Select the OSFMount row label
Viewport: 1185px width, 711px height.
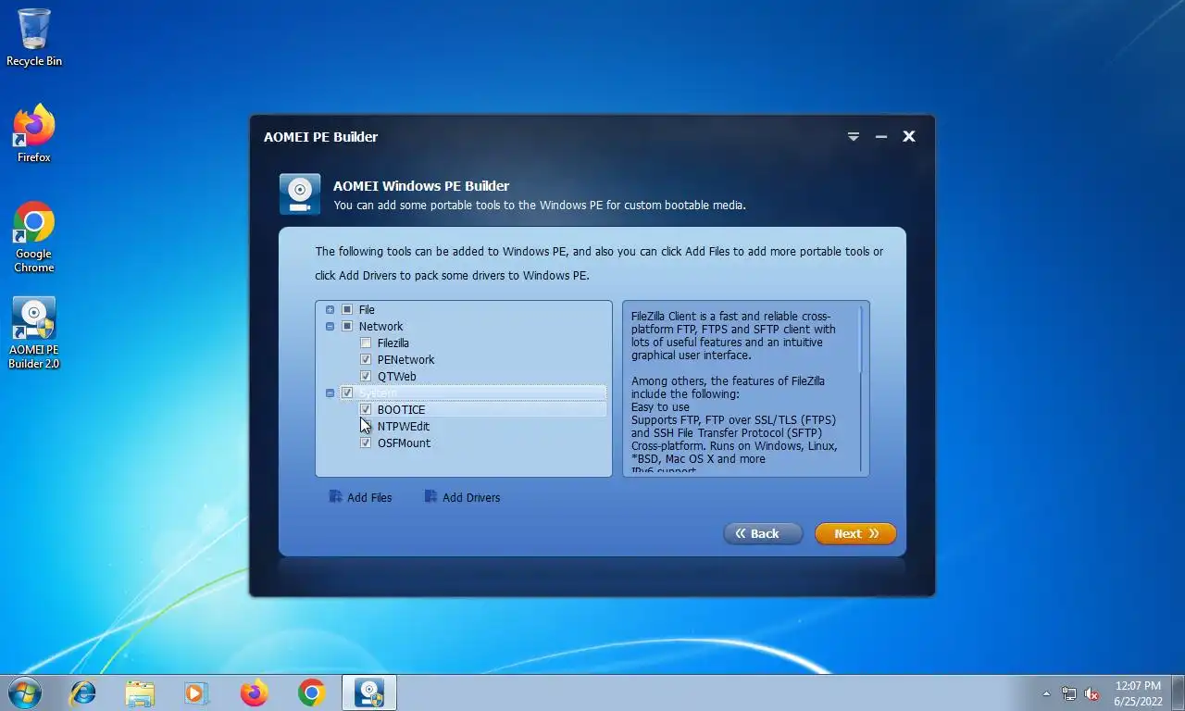pyautogui.click(x=404, y=443)
